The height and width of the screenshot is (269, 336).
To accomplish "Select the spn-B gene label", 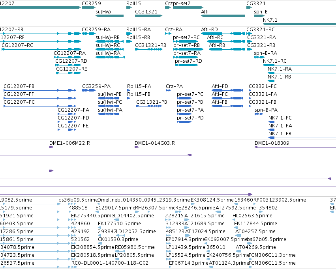I will pos(261,12).
